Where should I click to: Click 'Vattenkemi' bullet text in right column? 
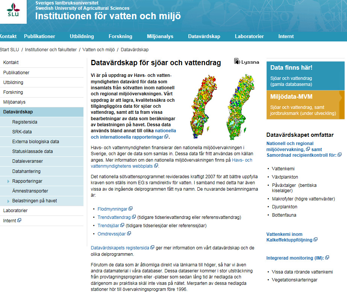[x=283, y=169]
